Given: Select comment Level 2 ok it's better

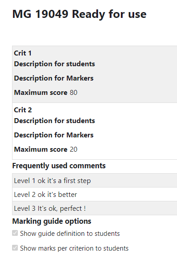Looking at the screenshot, I should (x=95, y=194).
